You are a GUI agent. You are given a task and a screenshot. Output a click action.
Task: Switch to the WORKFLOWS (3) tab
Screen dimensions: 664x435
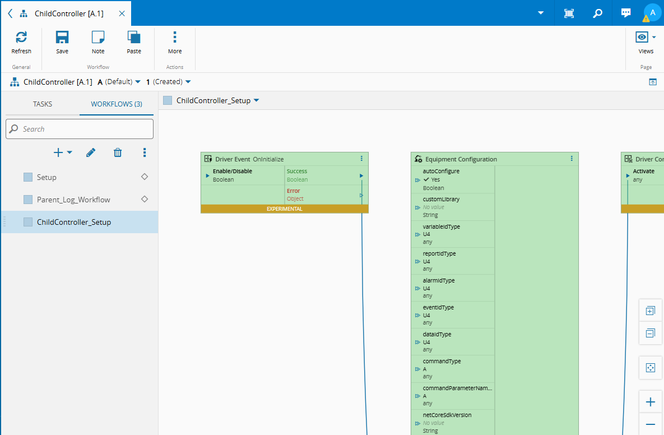click(117, 104)
